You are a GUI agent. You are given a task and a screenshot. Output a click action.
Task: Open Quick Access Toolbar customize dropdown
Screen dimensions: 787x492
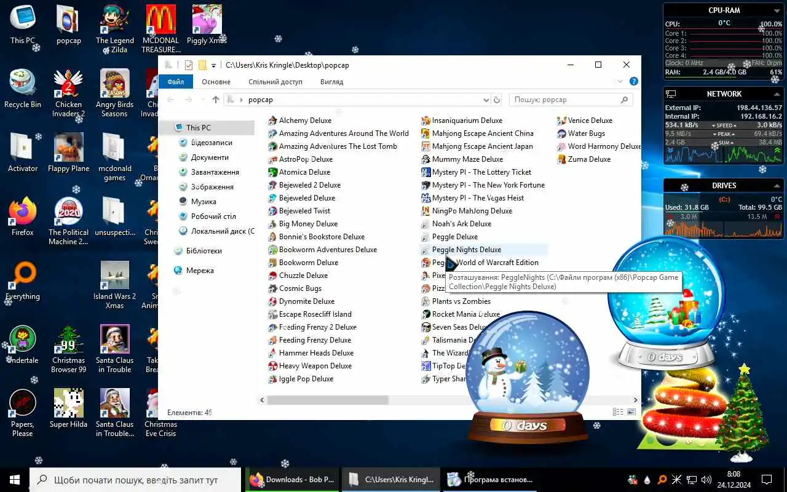(213, 65)
